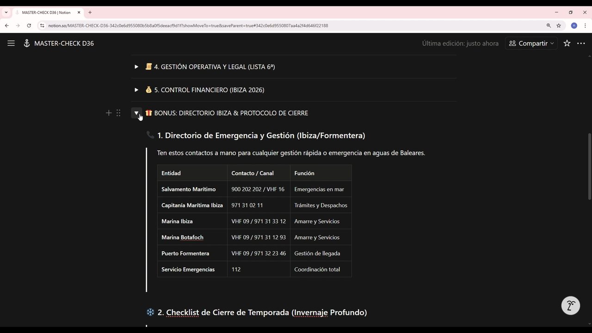Open the Chrome profile avatar
Screen dimensions: 592x333
pyautogui.click(x=574, y=25)
